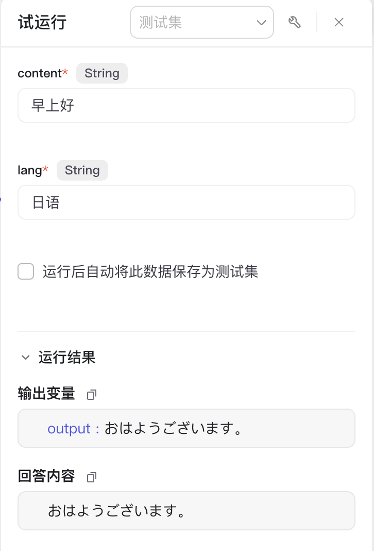
Task: Click the 输出变量 heading
Action: point(46,394)
